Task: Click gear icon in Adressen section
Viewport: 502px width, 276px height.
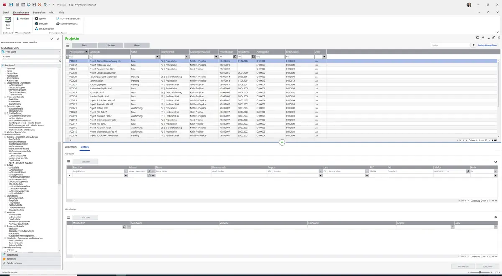Action: click(496, 161)
